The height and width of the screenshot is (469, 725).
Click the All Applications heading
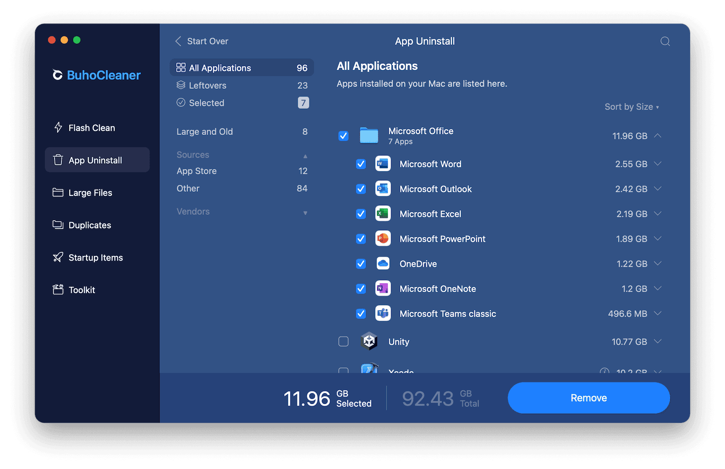point(377,66)
